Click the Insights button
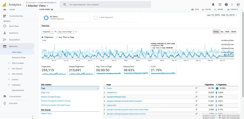This screenshot has width=244, height=119. 233,9
